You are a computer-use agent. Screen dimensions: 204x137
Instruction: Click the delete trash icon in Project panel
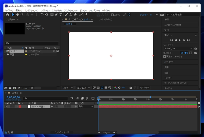pyautogui.click(x=32, y=88)
